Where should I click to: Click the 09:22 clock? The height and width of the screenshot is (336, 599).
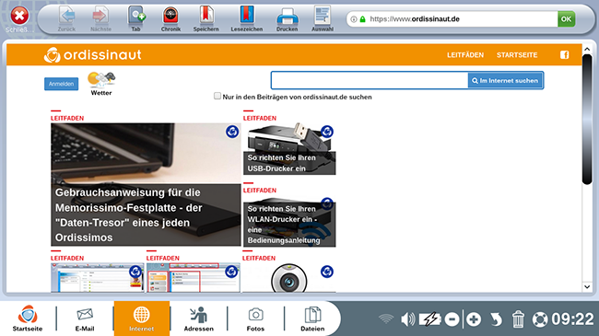coord(572,319)
